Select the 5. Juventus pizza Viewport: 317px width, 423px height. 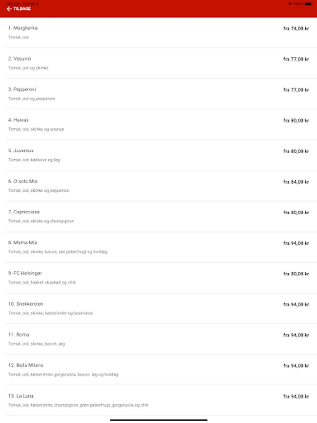(159, 155)
